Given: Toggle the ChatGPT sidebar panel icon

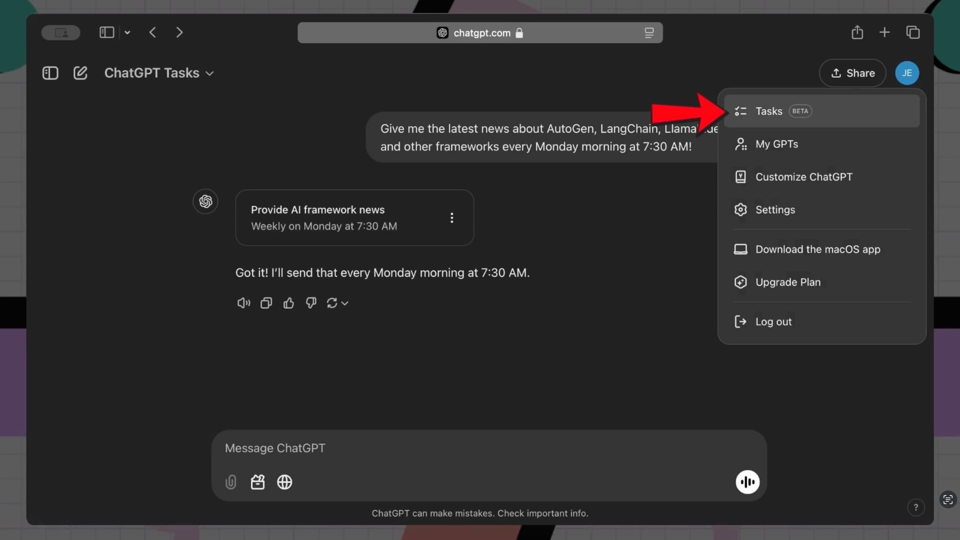Looking at the screenshot, I should click(x=50, y=73).
